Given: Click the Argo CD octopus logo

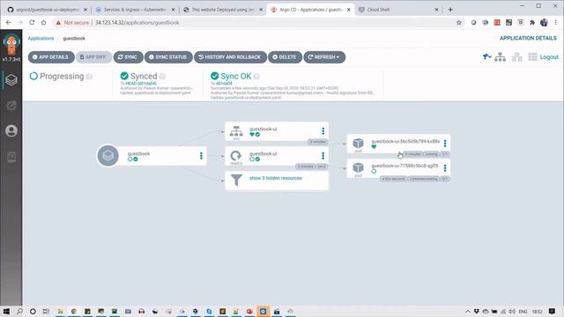Looking at the screenshot, I should 11,45.
